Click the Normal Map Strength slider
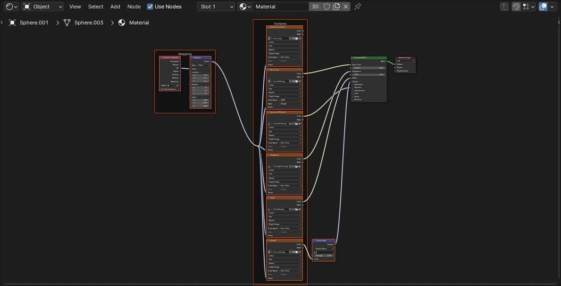 323,256
